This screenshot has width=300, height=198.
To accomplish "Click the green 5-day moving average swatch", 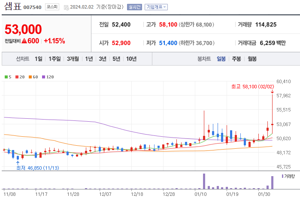I will (x=6, y=77).
